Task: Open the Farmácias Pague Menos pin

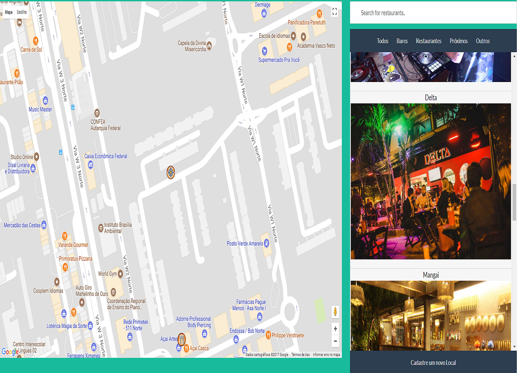Action: (x=260, y=316)
